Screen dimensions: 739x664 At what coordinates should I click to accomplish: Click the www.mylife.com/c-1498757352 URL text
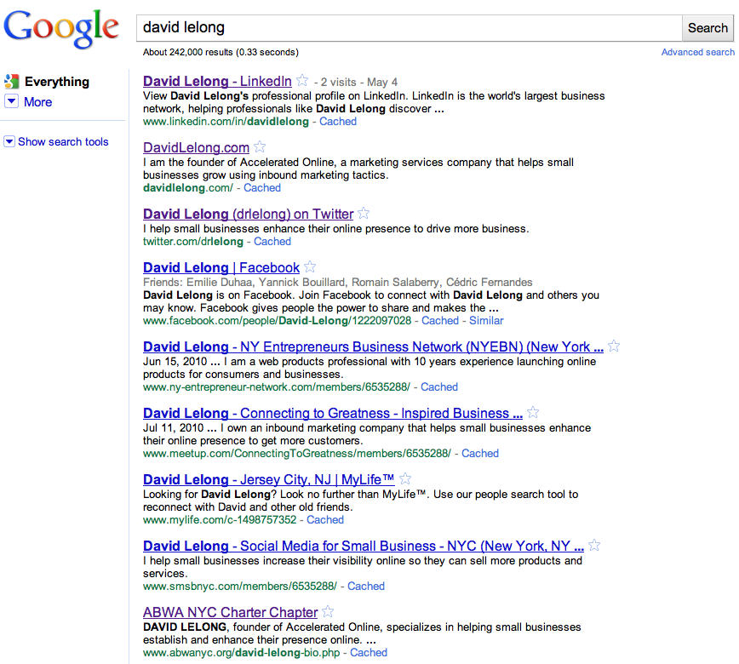pyautogui.click(x=220, y=520)
